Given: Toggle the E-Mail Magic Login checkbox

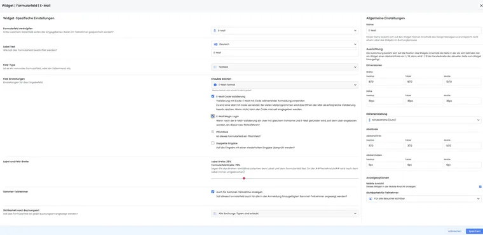Looking at the screenshot, I should (212, 116).
